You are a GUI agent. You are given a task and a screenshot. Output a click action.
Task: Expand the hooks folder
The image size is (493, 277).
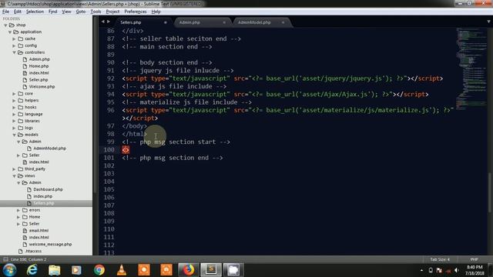tap(14, 107)
